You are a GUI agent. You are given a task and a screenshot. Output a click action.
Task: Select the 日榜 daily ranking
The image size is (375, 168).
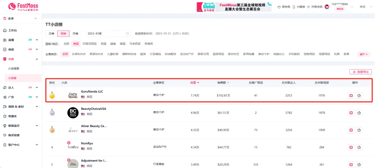point(51,34)
